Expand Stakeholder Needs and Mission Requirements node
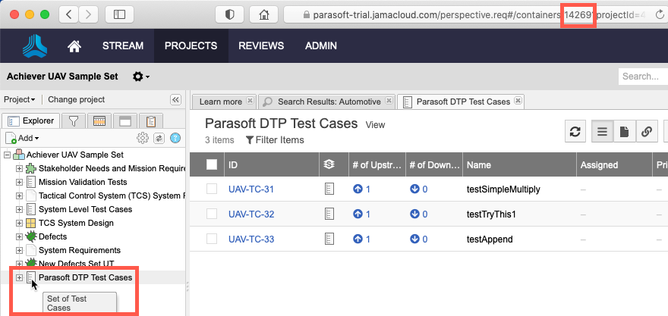Screen dimensions: 668x316 point(19,168)
